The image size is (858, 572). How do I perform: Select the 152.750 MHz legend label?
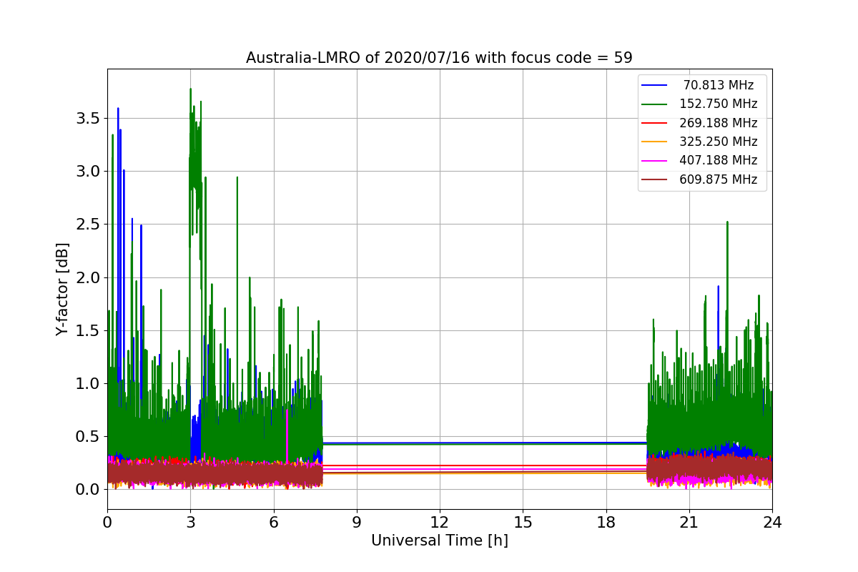point(718,104)
